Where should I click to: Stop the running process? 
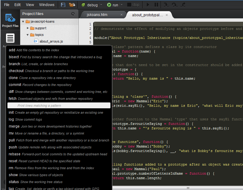[133, 5]
